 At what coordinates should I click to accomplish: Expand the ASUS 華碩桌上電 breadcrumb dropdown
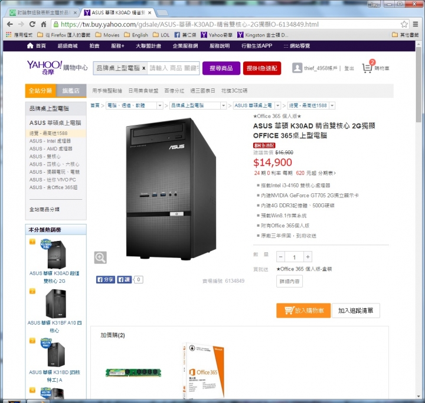[278, 105]
